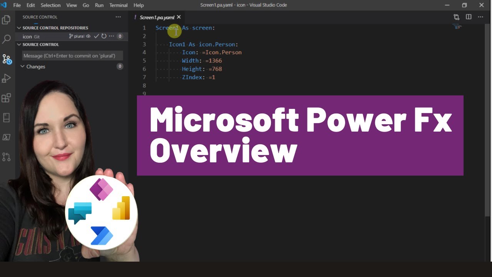Click the 'Icon: =Icon.Person' line
Screen dimensions: 492x277
point(212,52)
